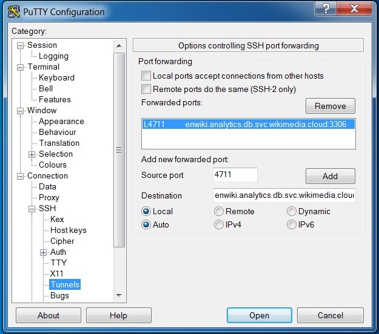379x334 pixels.
Task: Click the category list scroll down arrow
Action: 119,295
